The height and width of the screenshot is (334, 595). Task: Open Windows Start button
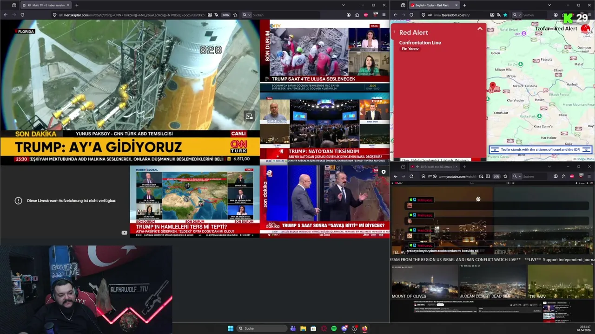231,328
